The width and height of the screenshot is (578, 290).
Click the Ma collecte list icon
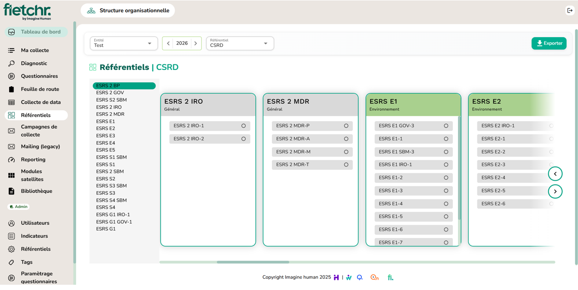point(11,50)
